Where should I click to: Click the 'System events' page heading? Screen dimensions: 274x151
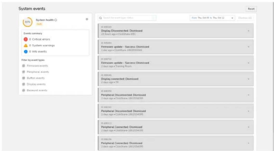point(32,9)
